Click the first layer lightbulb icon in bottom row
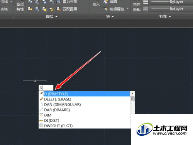Viewport: 193px width, 145px height. (30, 9)
